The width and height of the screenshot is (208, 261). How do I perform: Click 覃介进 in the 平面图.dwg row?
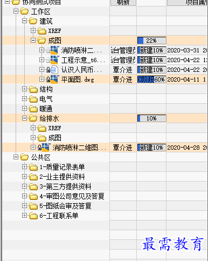point(123,79)
